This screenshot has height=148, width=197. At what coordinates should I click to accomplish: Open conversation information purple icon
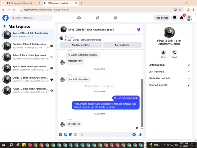(139, 29)
